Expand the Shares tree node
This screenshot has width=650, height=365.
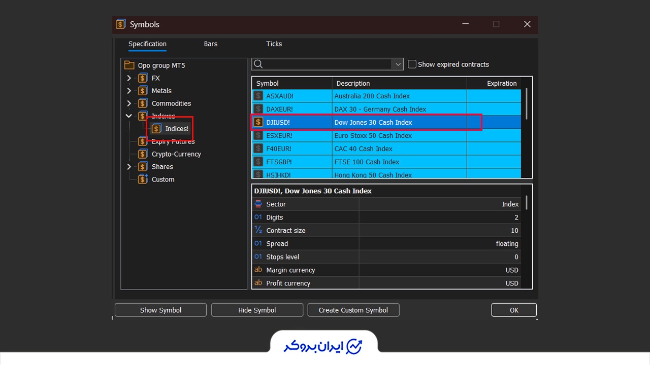[x=129, y=167]
